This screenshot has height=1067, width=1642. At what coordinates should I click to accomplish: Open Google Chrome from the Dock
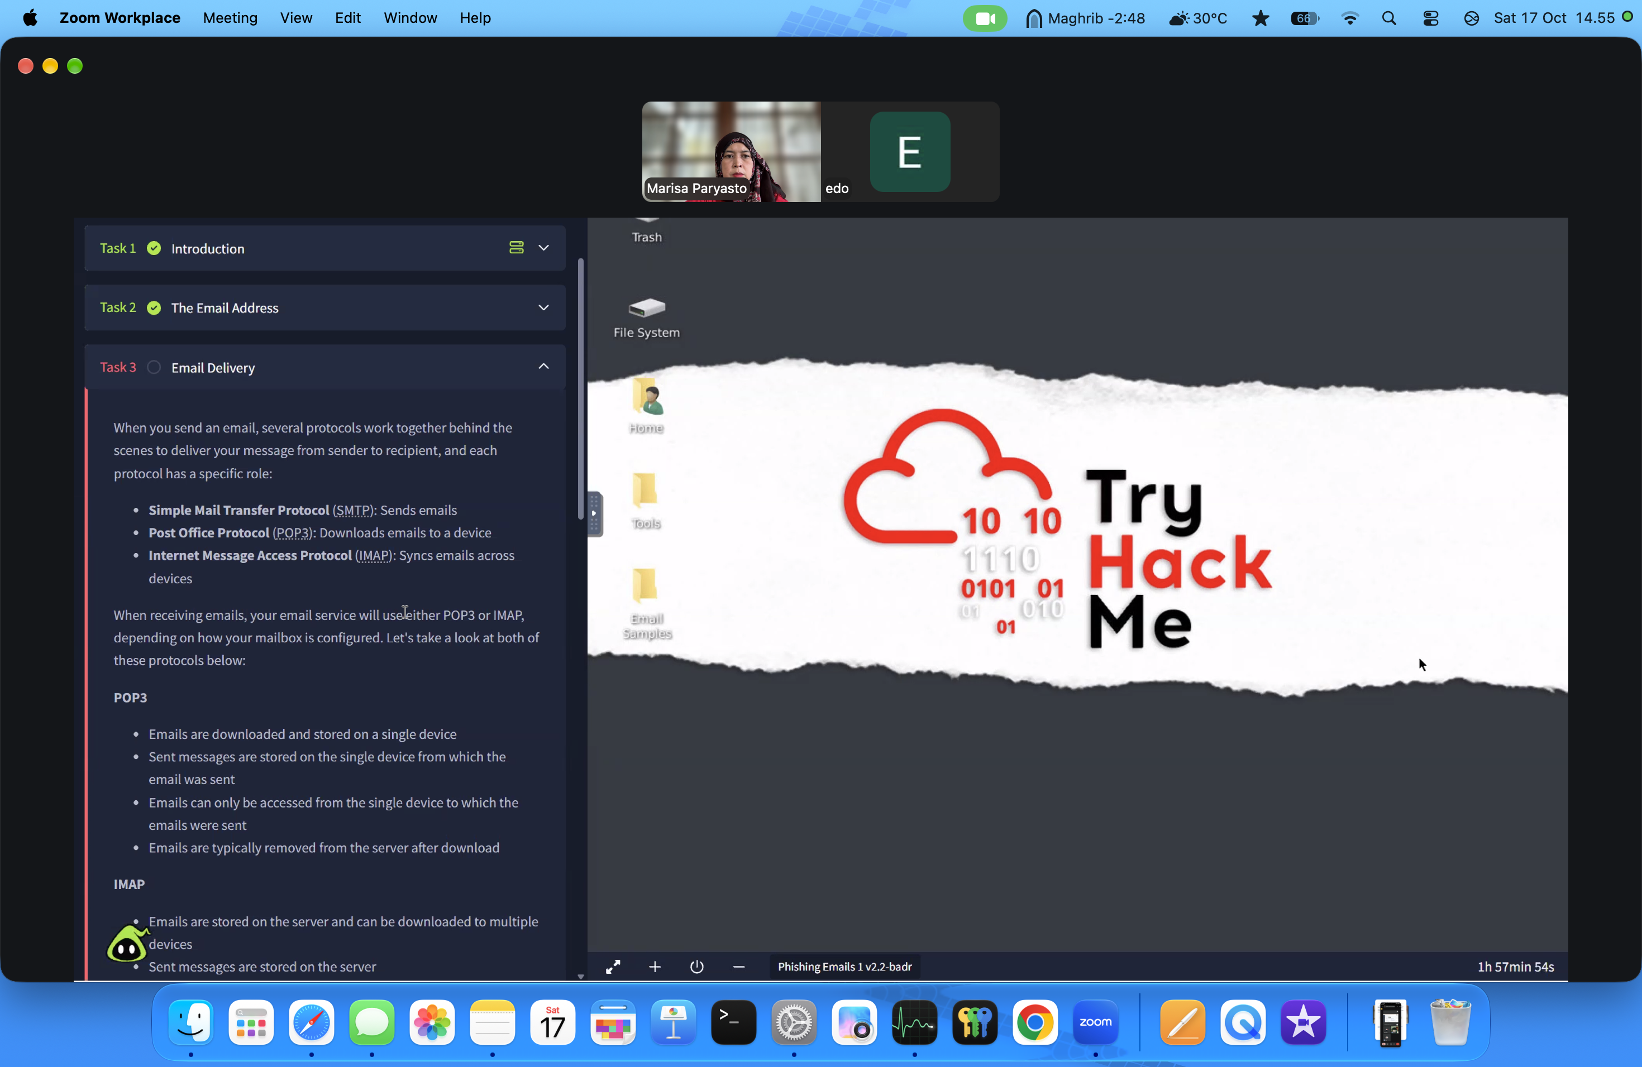1035,1022
